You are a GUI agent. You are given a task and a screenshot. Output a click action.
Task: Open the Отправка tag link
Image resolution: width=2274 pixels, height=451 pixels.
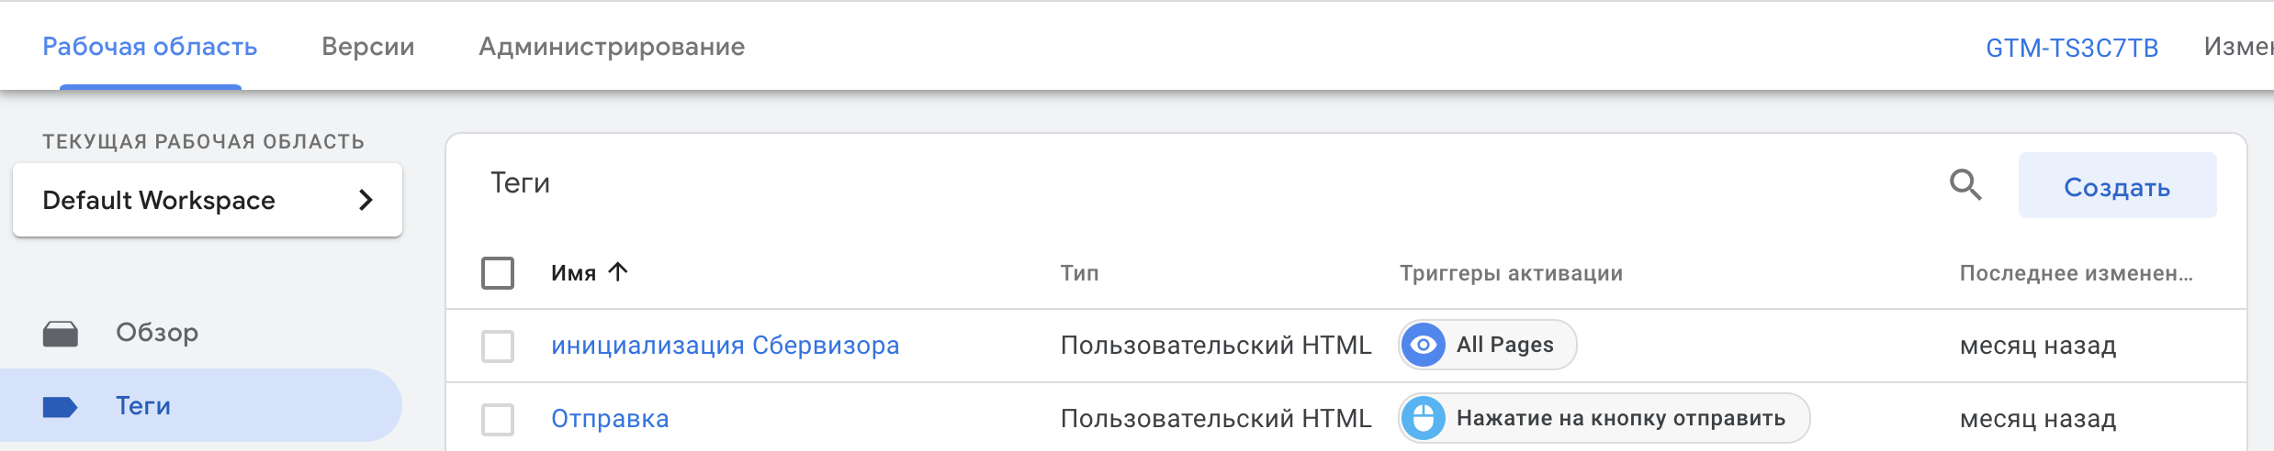(610, 419)
